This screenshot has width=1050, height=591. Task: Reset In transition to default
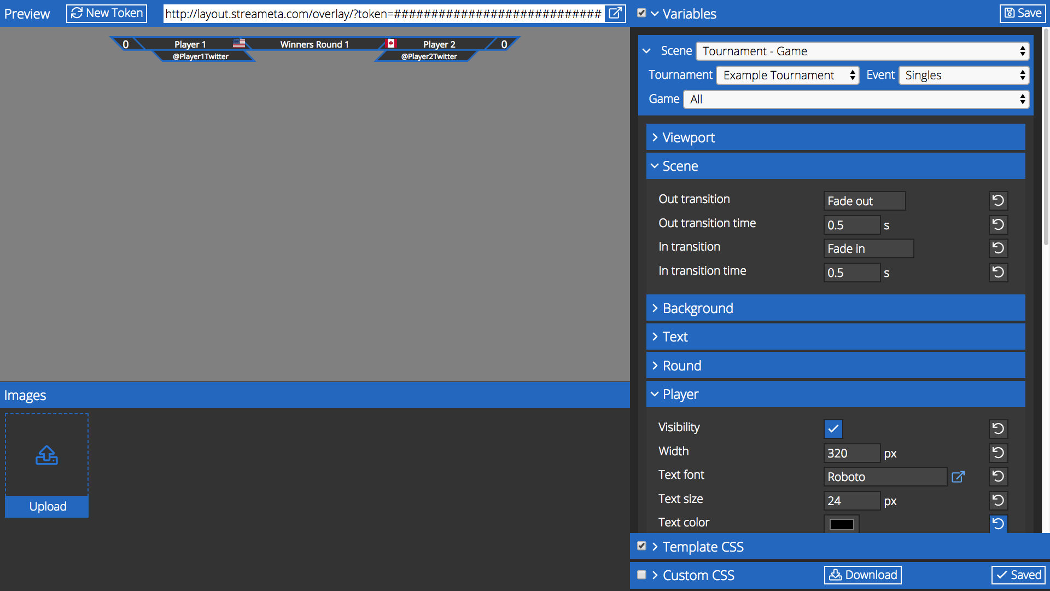point(998,248)
